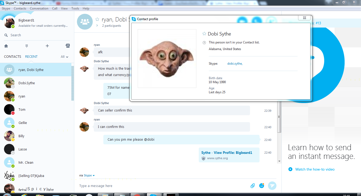Click Dobi's avatar beside 'Can seller confirm'
This screenshot has height=196, width=361.
(x=84, y=110)
